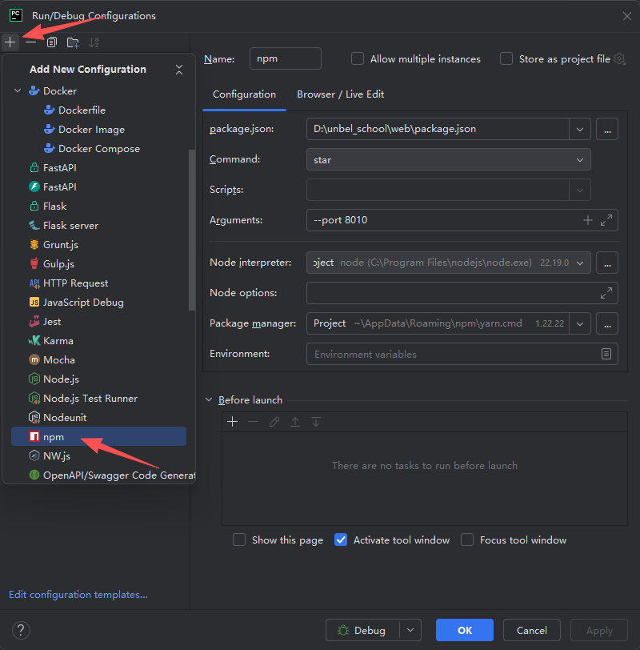Enable Focus tool window checkbox
Viewport: 640px width, 650px height.
click(x=467, y=540)
